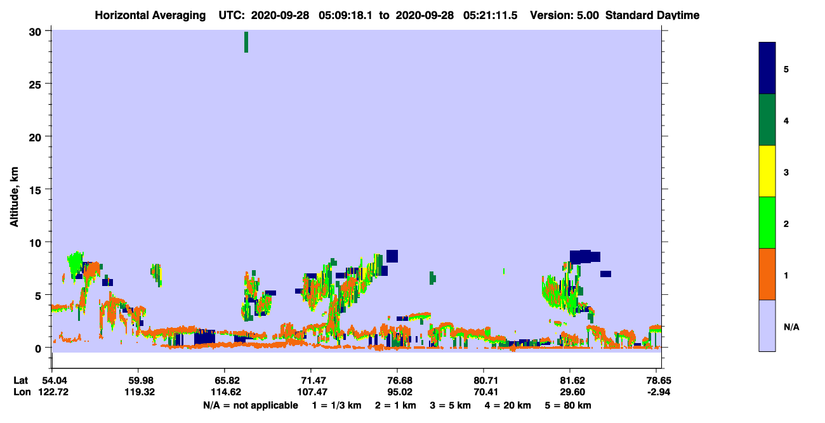Click the '1 = 1/3 km' legend text
Image resolution: width=825 pixels, height=423 pixels.
click(336, 405)
